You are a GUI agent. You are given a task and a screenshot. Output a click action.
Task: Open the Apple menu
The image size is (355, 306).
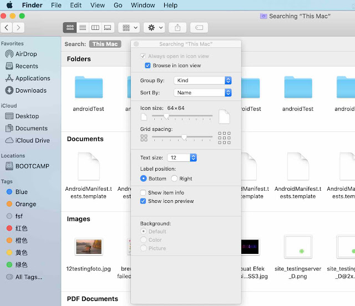9,5
